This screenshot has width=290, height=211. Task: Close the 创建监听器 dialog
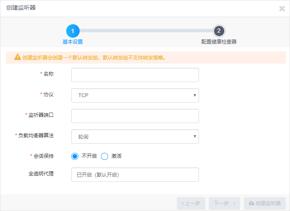tap(282, 8)
